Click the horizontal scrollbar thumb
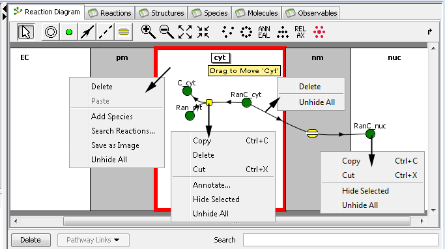Image resolution: width=445 pixels, height=249 pixels. 237,221
